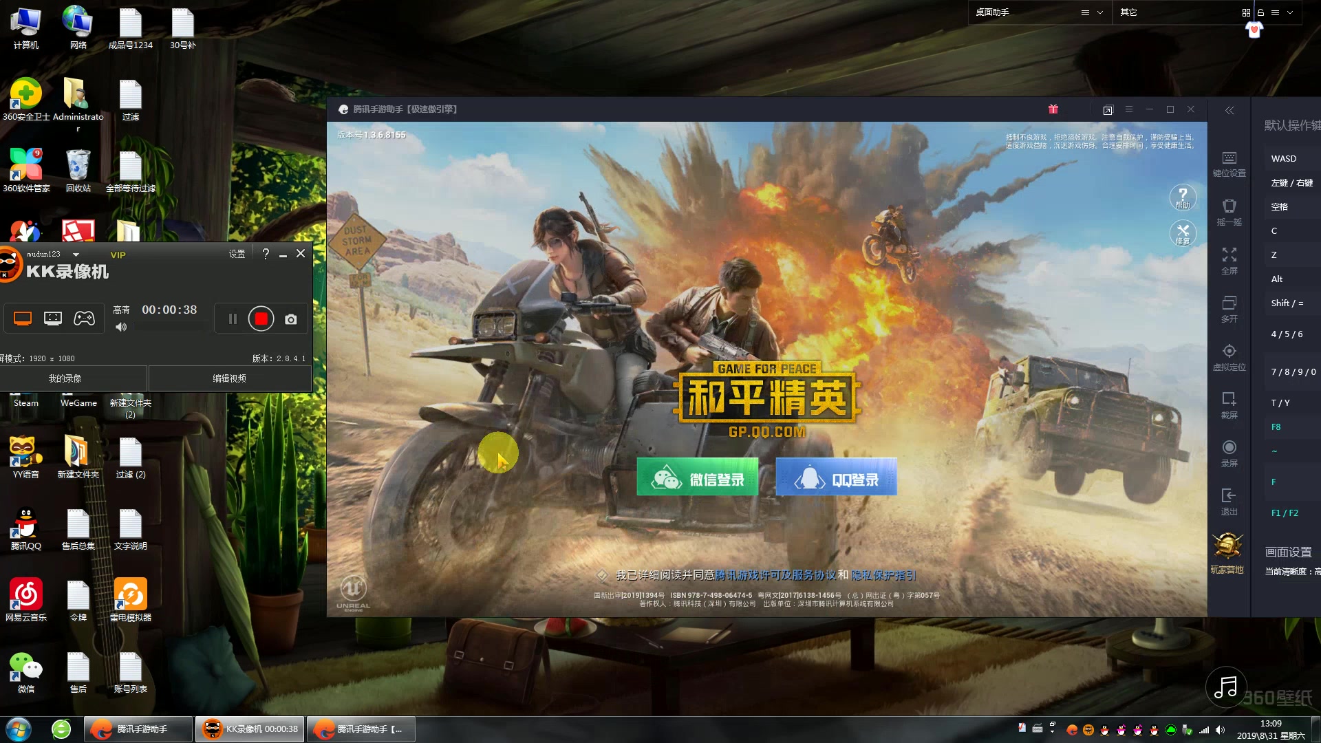Viewport: 1321px width, 743px height.
Task: Take a 截屏 screenshot in the emulator
Action: pyautogui.click(x=1229, y=405)
